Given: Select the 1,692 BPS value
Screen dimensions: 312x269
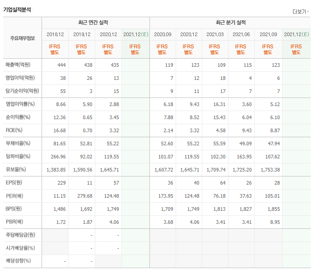Looking at the screenshot, I should coord(86,209).
